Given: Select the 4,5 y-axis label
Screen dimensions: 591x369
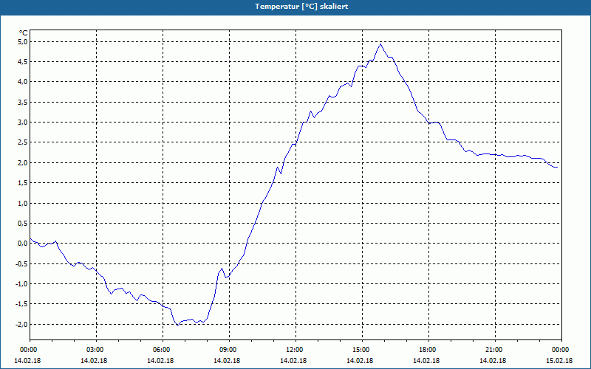Looking at the screenshot, I should (x=23, y=62).
